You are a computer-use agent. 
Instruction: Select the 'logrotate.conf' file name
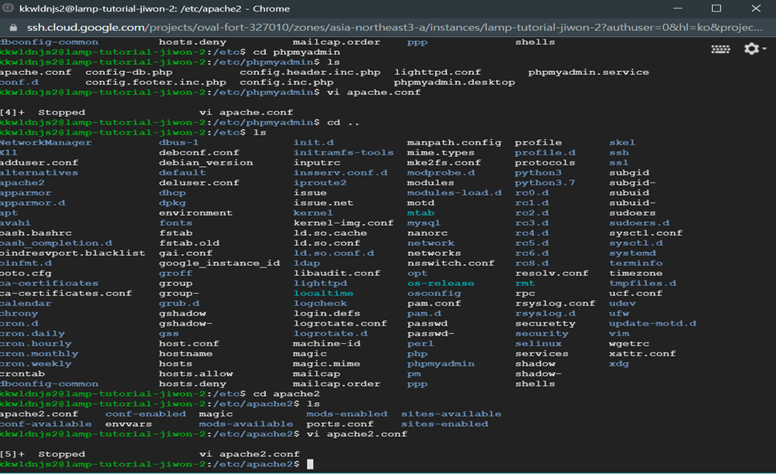340,323
